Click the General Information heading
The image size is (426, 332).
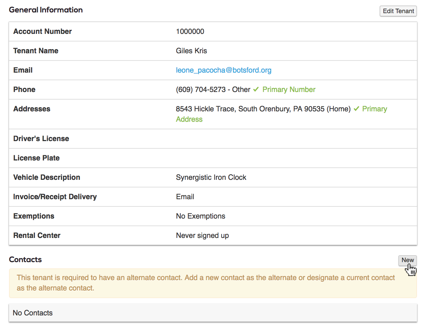click(46, 10)
